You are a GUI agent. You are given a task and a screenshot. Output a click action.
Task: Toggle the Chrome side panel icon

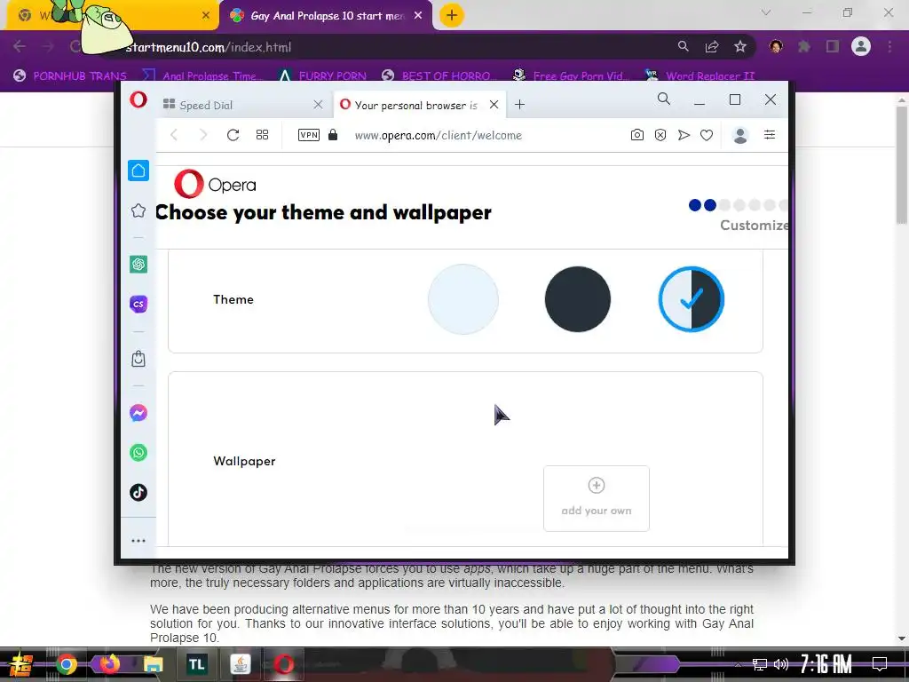point(833,46)
